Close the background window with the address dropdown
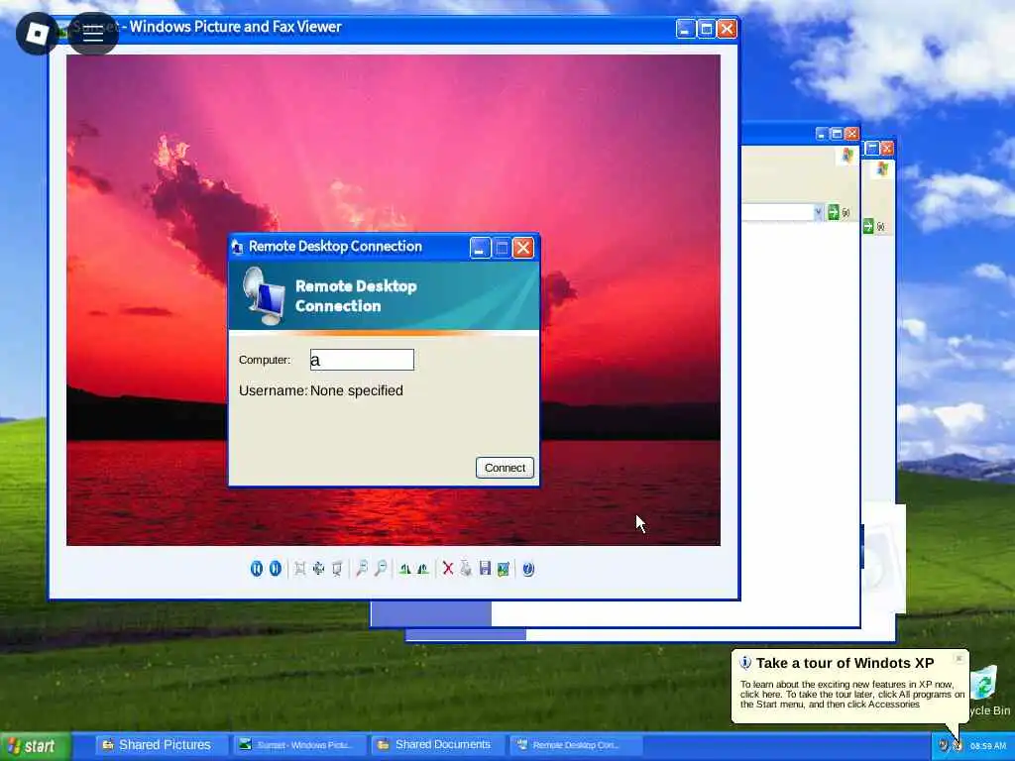 pyautogui.click(x=851, y=134)
